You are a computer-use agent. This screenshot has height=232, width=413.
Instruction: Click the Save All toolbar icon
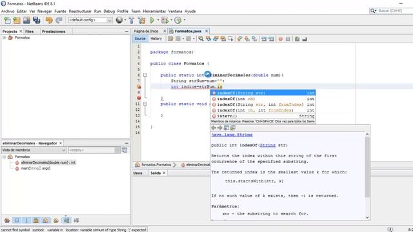coord(36,20)
